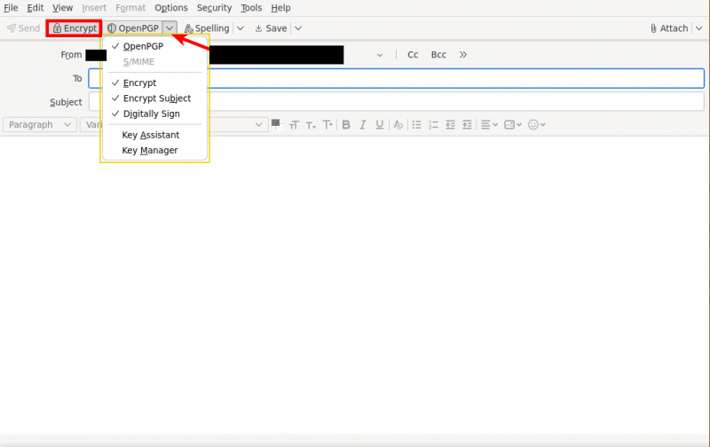Insert a bulleted list
This screenshot has width=710, height=447.
click(416, 125)
